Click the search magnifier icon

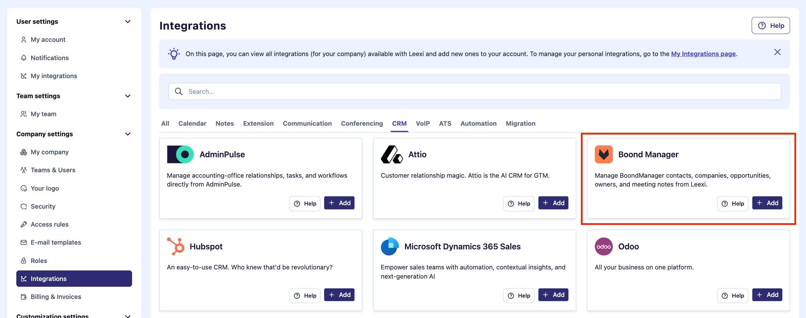[179, 91]
